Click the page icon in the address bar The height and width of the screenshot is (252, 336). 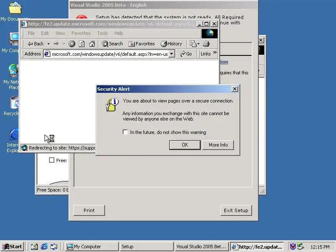coord(47,54)
